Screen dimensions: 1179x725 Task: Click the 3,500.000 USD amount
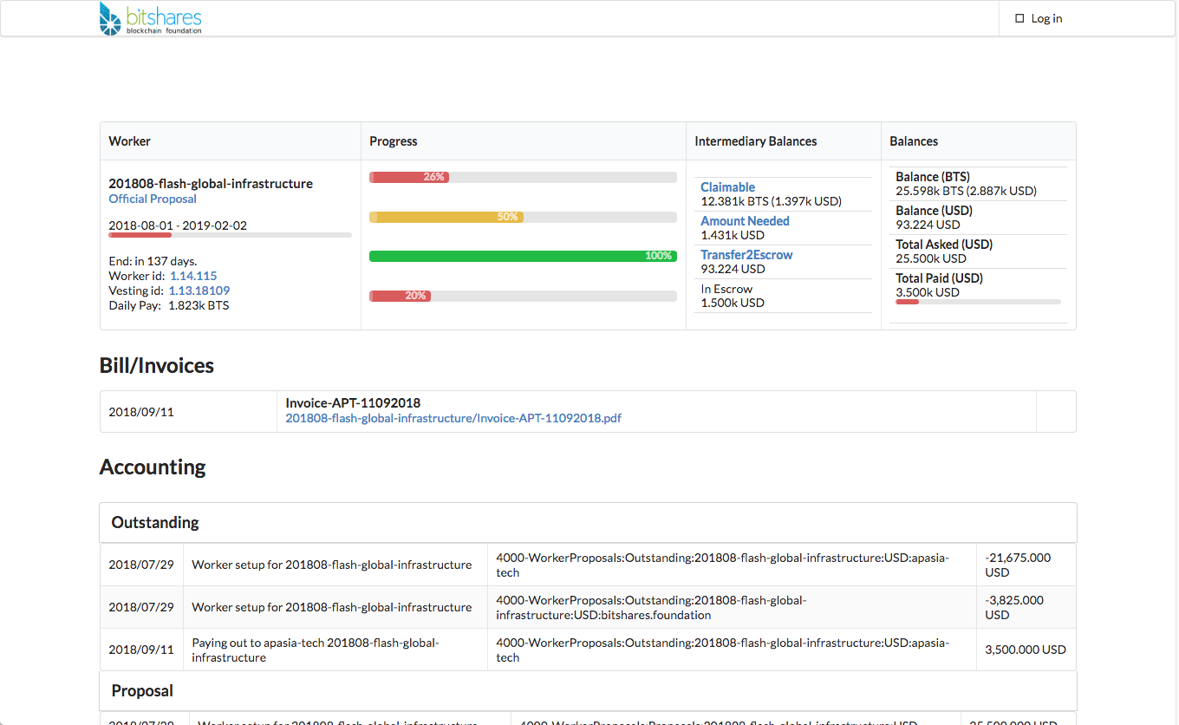click(x=1026, y=650)
